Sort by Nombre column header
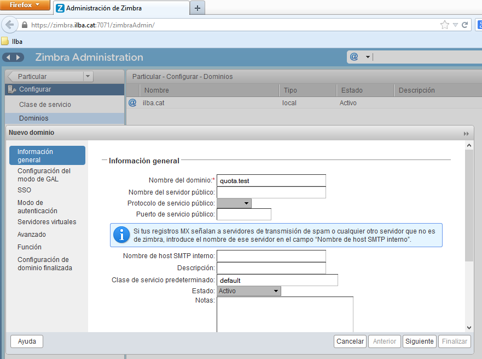Screen dimensions: 482x359 (209, 90)
